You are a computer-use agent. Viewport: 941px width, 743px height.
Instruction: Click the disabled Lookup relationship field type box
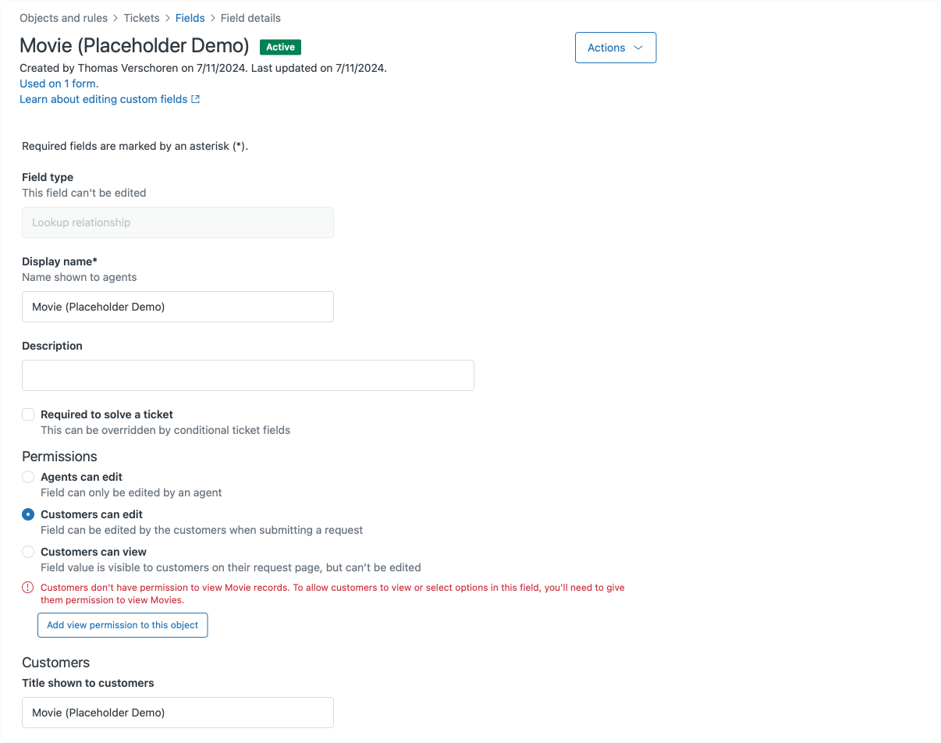pos(177,222)
